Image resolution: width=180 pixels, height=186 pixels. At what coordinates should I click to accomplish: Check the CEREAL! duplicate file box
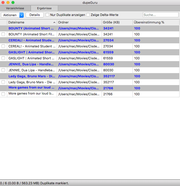(3, 46)
